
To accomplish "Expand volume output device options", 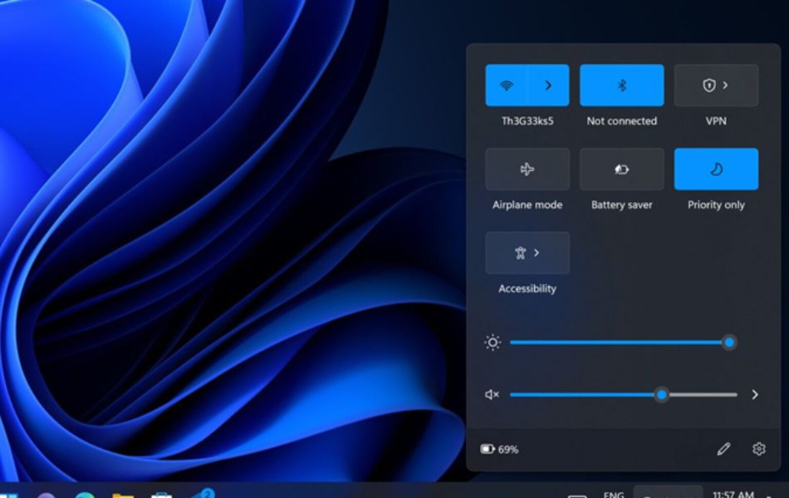I will point(755,394).
